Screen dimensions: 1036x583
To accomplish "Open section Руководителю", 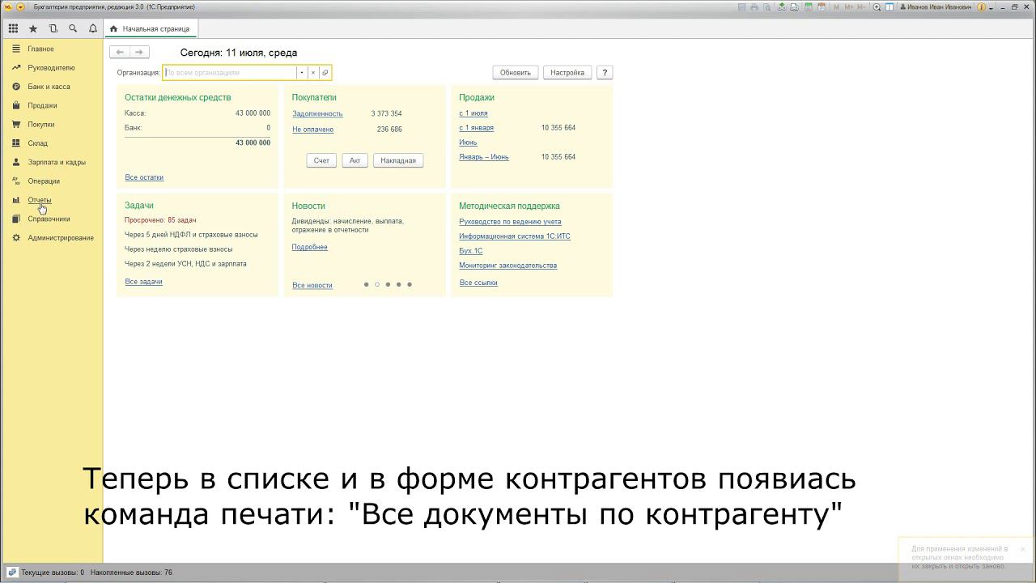I will 51,68.
